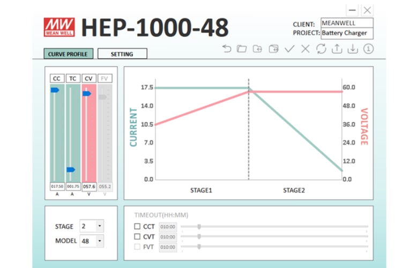Click the square folder-with-arrow icon beside the checkmark
The height and width of the screenshot is (268, 402).
[x=273, y=48]
